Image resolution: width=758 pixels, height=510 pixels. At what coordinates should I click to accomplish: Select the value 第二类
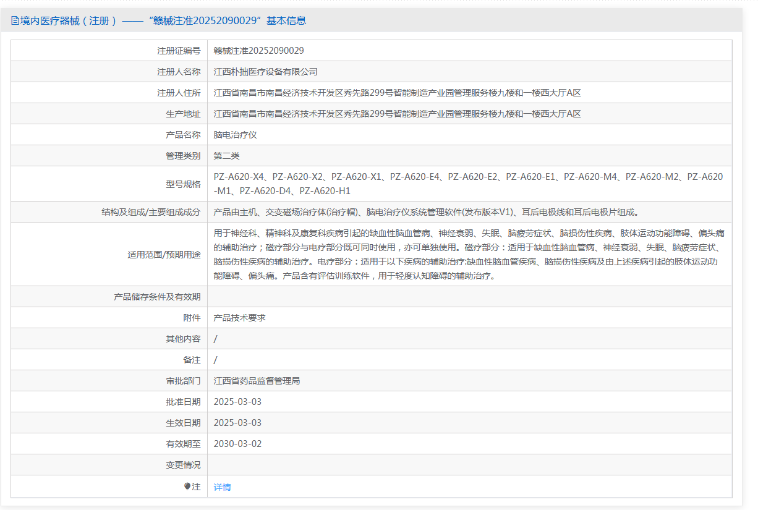[x=227, y=156]
